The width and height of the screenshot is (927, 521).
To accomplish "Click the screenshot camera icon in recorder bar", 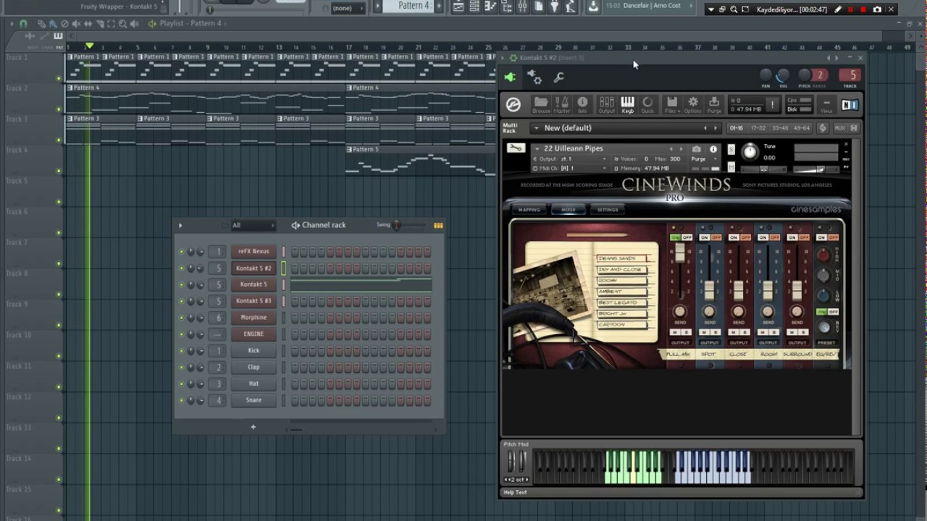I will click(877, 9).
